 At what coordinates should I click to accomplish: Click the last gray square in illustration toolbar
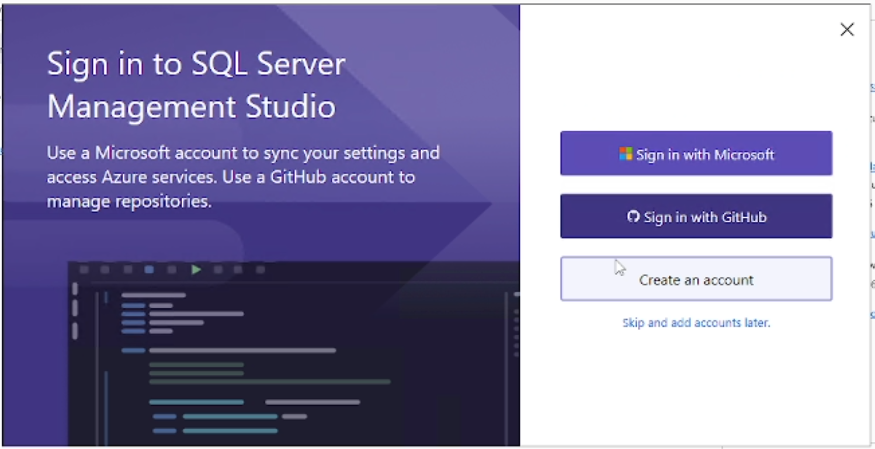261,269
